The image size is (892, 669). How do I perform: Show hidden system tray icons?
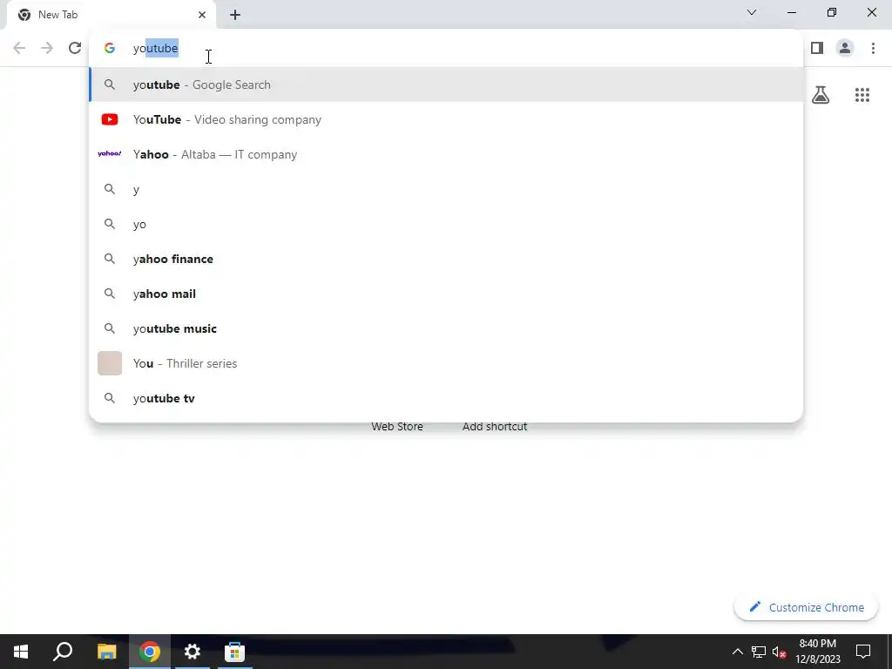pyautogui.click(x=737, y=652)
